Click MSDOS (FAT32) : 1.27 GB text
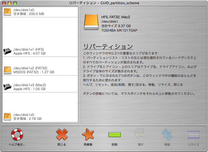Viewport: 208px width, 152px height. (34, 72)
